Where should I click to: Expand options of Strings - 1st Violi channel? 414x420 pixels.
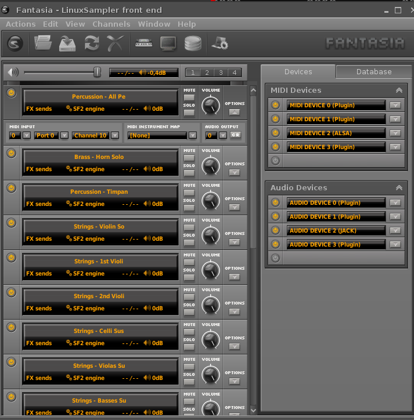[x=235, y=277]
